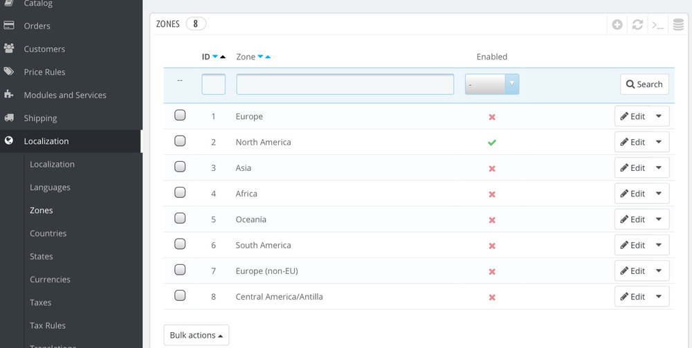Click the add new zone plus icon
692x348 pixels.
pyautogui.click(x=617, y=25)
